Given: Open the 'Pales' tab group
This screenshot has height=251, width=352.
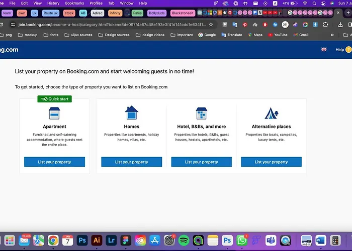Looking at the screenshot, I should tap(137, 13).
